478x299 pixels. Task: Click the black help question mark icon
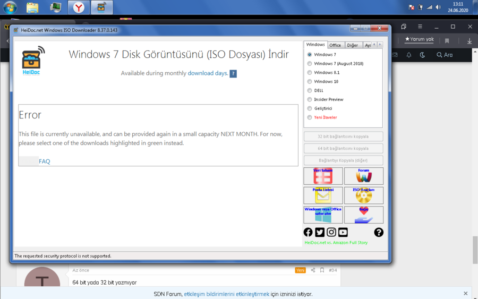(x=379, y=232)
